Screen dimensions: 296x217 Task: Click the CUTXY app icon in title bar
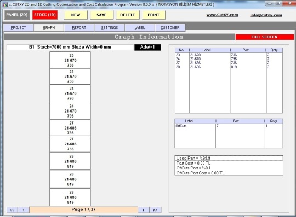point(5,4)
